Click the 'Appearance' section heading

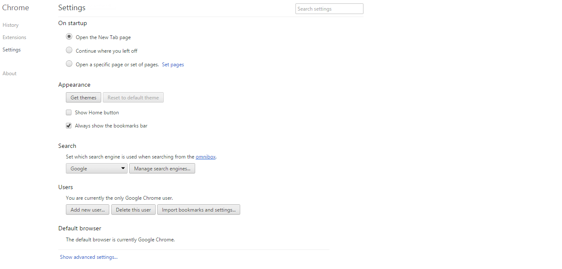(x=74, y=85)
